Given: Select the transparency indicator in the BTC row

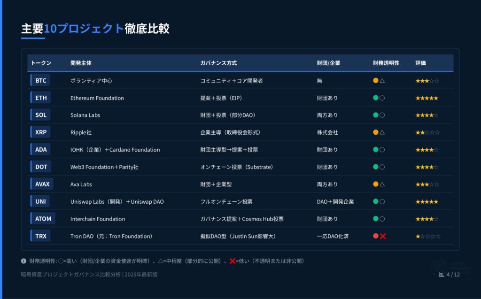Looking at the screenshot, I should 379,81.
